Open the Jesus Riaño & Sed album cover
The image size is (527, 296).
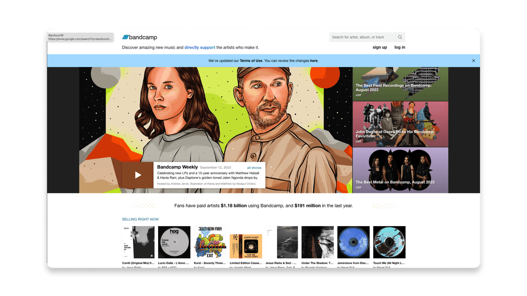point(282,242)
